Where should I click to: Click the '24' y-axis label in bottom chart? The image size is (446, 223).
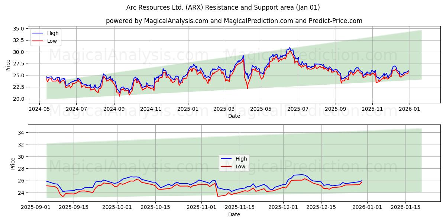click(x=21, y=193)
